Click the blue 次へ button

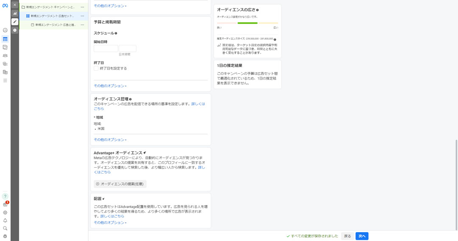click(362, 236)
